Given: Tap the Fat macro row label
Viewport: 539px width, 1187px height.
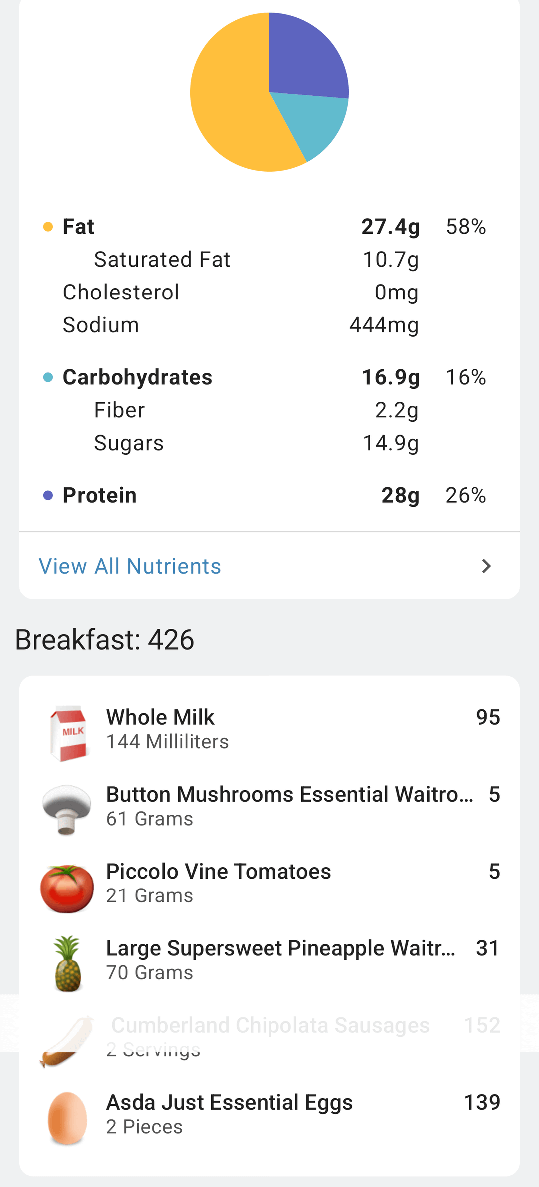Looking at the screenshot, I should point(78,227).
